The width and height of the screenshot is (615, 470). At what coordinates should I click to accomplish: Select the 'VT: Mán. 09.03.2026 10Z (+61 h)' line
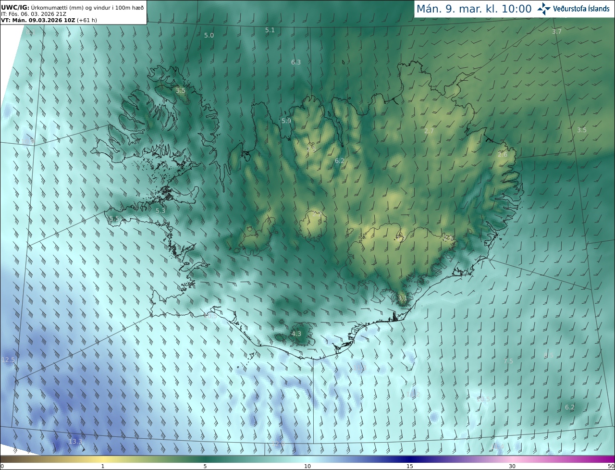[49, 20]
